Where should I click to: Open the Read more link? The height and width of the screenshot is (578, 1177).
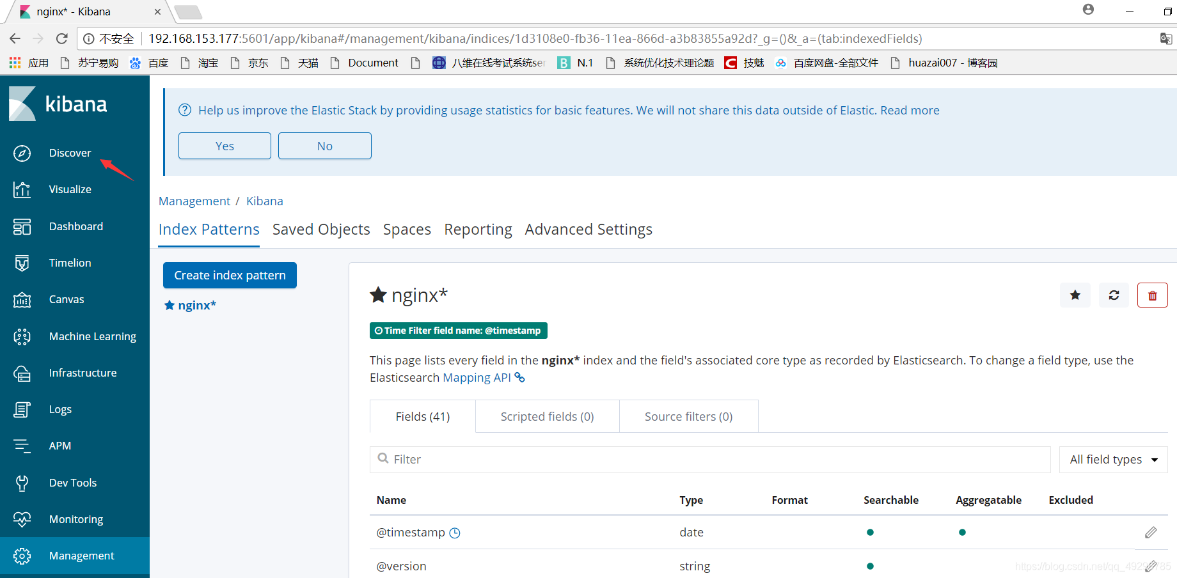910,110
